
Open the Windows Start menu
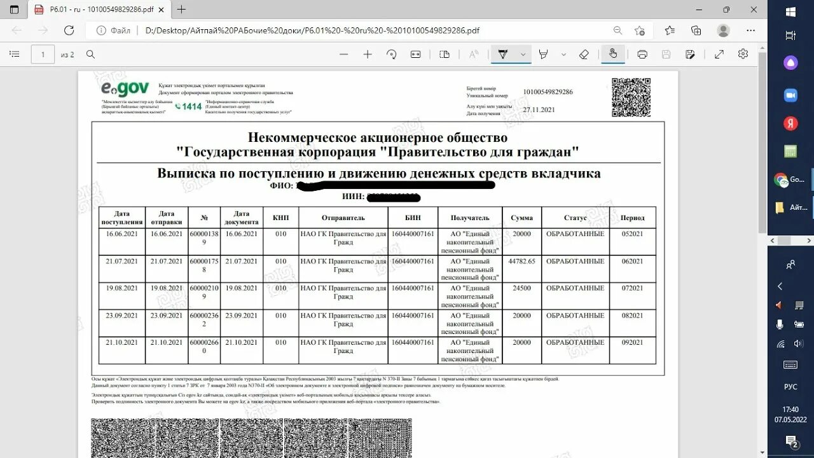tap(790, 11)
